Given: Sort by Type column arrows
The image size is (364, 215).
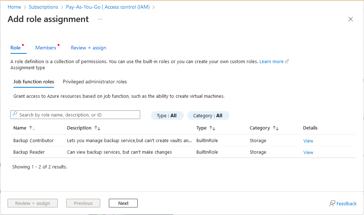Looking at the screenshot, I should tap(212, 128).
